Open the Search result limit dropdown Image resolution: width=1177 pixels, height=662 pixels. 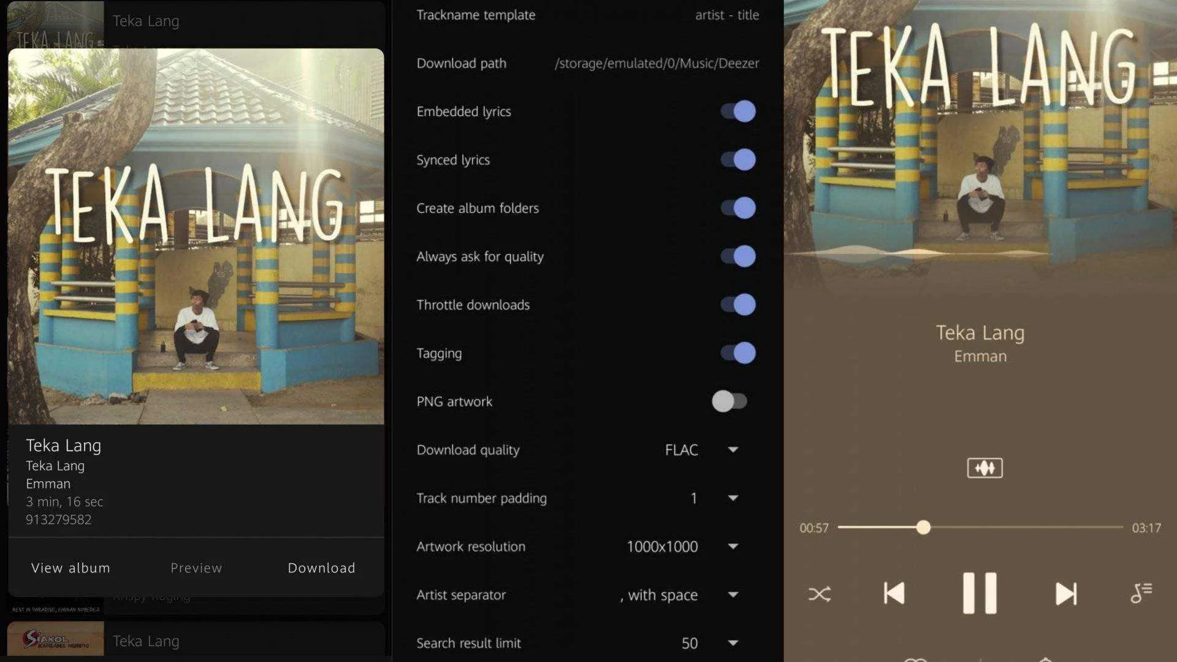(x=710, y=643)
